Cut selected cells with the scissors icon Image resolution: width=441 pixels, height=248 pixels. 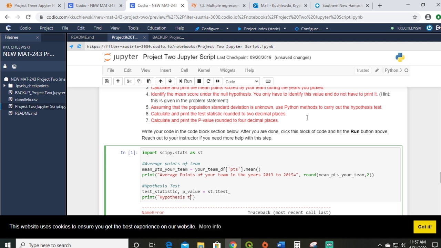(129, 81)
